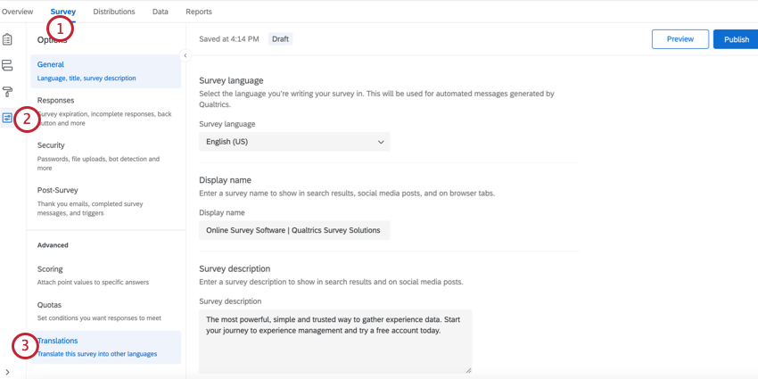This screenshot has width=758, height=379.
Task: Open the Builder clipboard icon in sidebar
Action: (7, 40)
